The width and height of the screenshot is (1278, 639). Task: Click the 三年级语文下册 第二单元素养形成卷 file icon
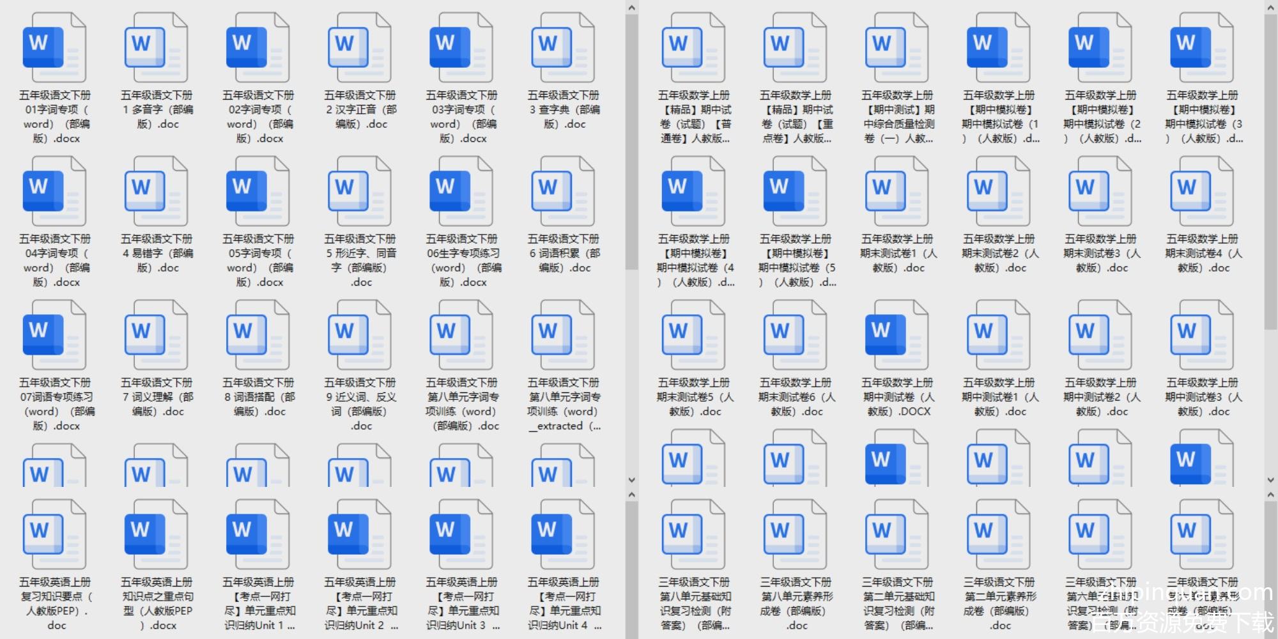tap(998, 535)
